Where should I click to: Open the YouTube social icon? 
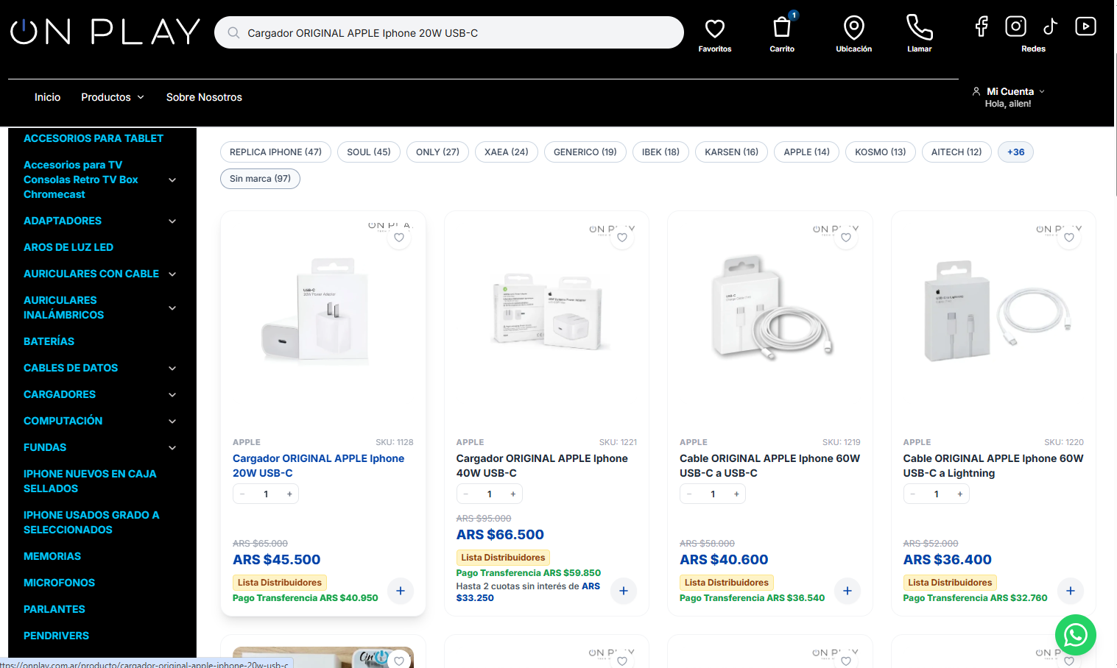coord(1085,26)
